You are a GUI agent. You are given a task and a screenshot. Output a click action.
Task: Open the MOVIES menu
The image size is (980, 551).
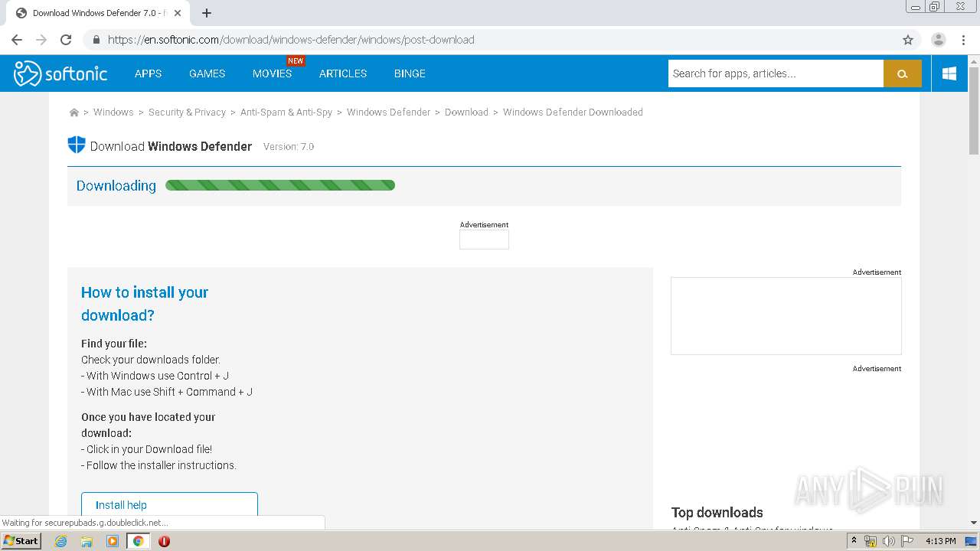[273, 73]
